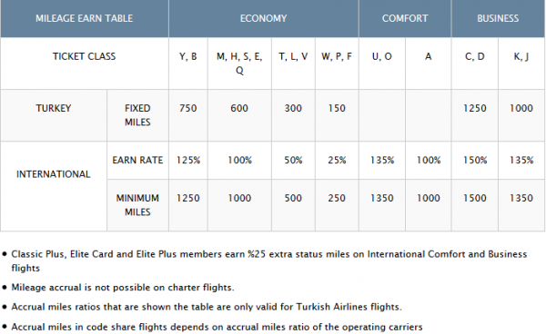Screen dimensions: 546x334
Task: Select the BUSINESS column header
Action: (498, 18)
